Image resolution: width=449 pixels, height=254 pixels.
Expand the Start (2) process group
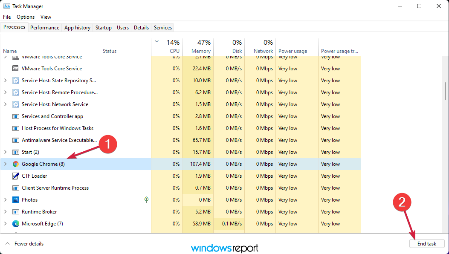[x=6, y=152]
